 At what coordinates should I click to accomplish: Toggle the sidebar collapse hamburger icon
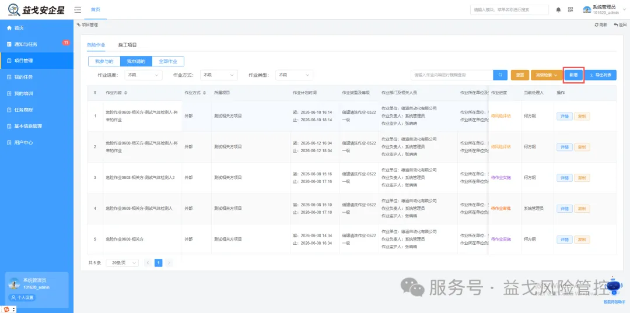(x=78, y=10)
